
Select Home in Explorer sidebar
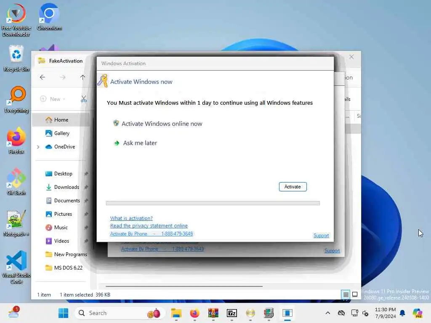click(x=61, y=120)
